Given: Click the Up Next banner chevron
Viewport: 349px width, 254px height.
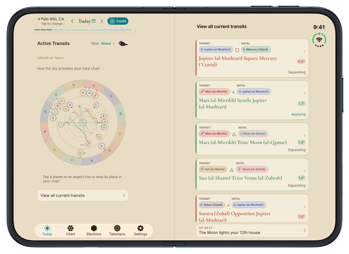Looking at the screenshot, I should 305,230.
